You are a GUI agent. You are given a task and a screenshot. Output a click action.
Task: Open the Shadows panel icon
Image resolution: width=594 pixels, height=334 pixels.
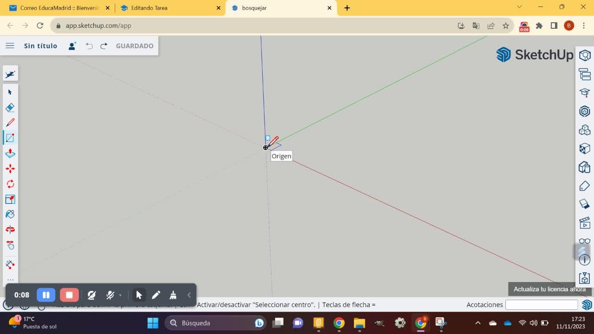[x=585, y=204]
